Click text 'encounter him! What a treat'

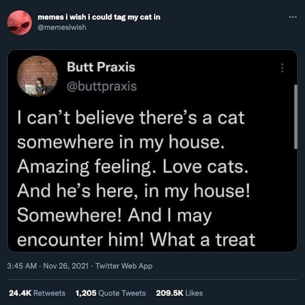tap(136, 239)
